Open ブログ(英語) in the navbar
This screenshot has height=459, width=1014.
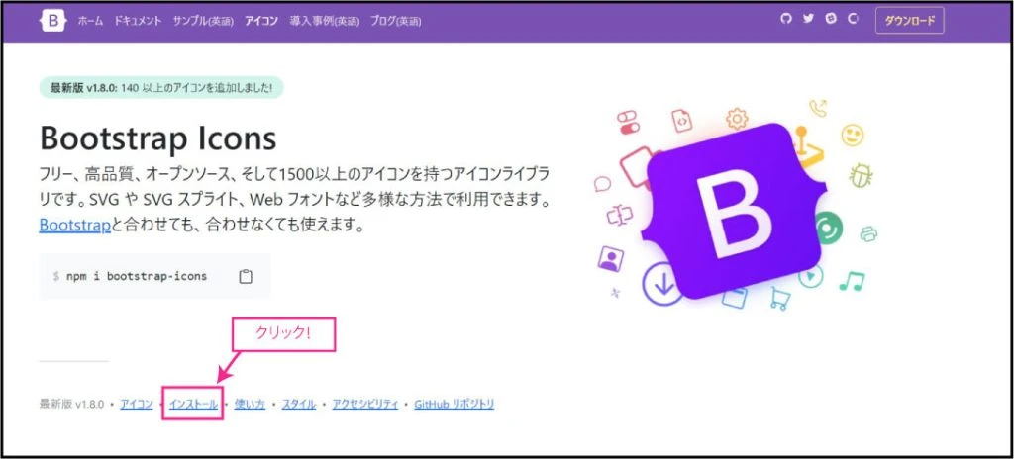(x=396, y=22)
